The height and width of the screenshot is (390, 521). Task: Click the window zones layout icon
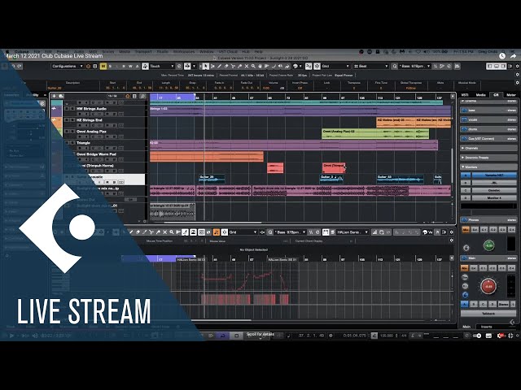click(497, 67)
